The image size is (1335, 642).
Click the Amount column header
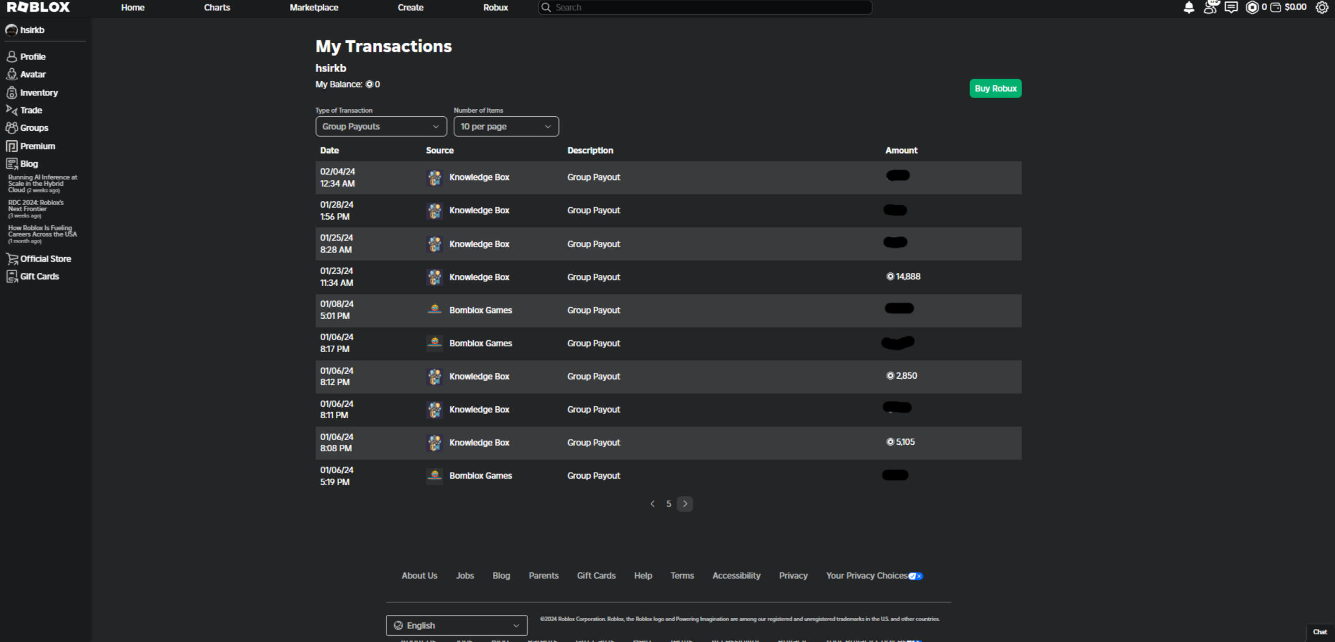point(901,150)
